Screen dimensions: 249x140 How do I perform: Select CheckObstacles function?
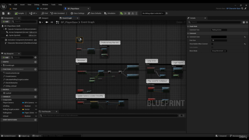coord(11,83)
